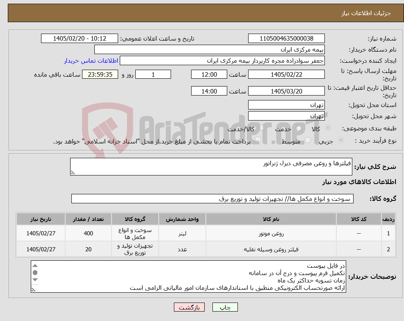Click the payment note about اسناد خزانه اسلامی

pyautogui.click(x=152, y=141)
